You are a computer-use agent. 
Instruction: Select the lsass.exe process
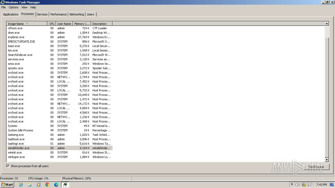pyautogui.click(x=59, y=46)
